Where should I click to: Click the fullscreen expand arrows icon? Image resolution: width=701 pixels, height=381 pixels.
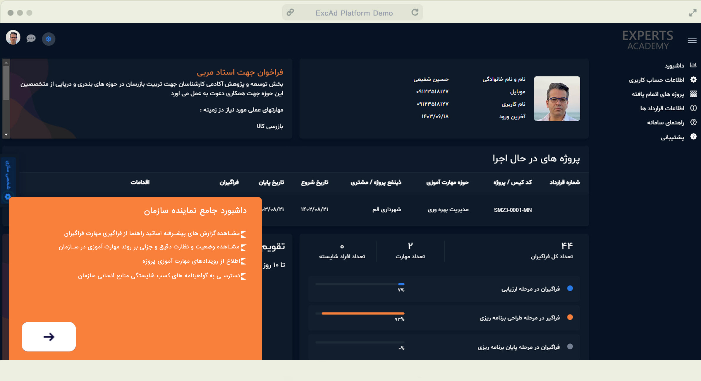tap(693, 13)
